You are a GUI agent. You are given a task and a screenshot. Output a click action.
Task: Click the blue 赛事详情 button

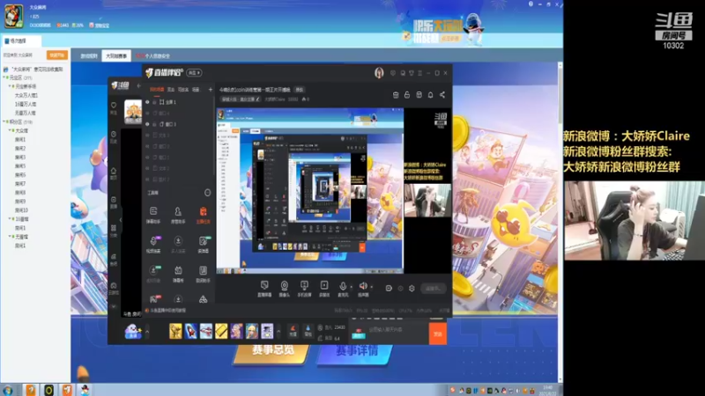[357, 350]
